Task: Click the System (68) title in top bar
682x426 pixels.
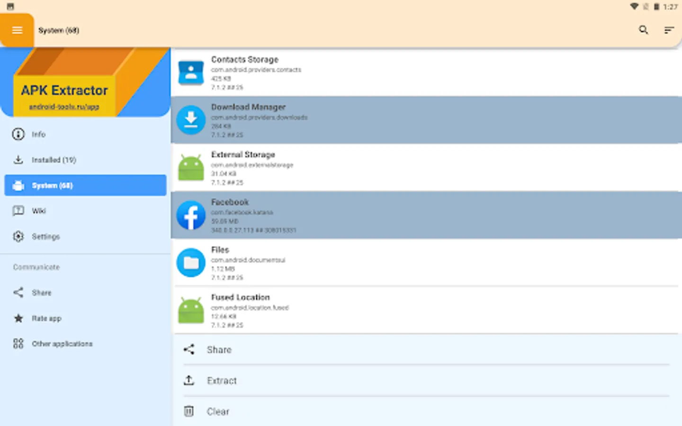Action: tap(59, 30)
